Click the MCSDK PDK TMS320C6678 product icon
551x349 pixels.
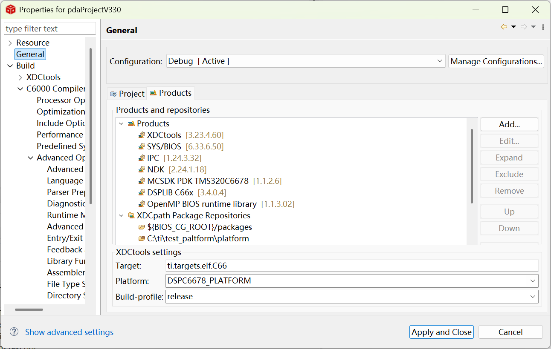point(142,181)
